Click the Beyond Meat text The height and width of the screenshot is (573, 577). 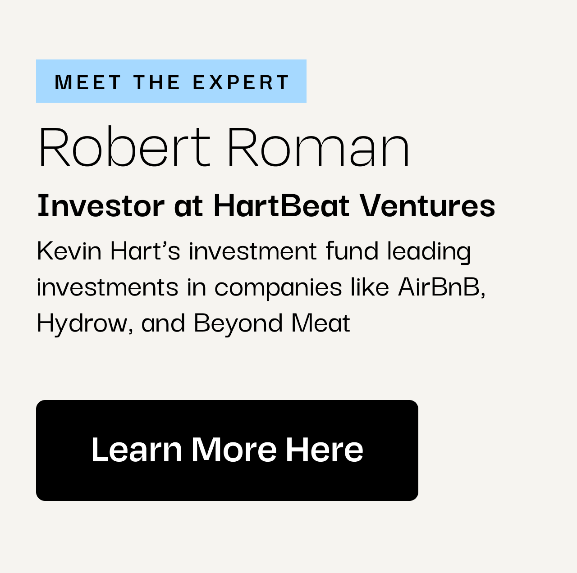tap(272, 323)
